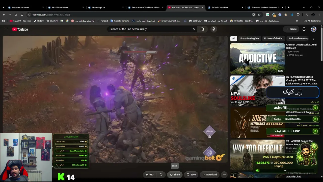Run the search with the magnifier button
Image resolution: width=323 pixels, height=182 pixels.
pyautogui.click(x=202, y=29)
